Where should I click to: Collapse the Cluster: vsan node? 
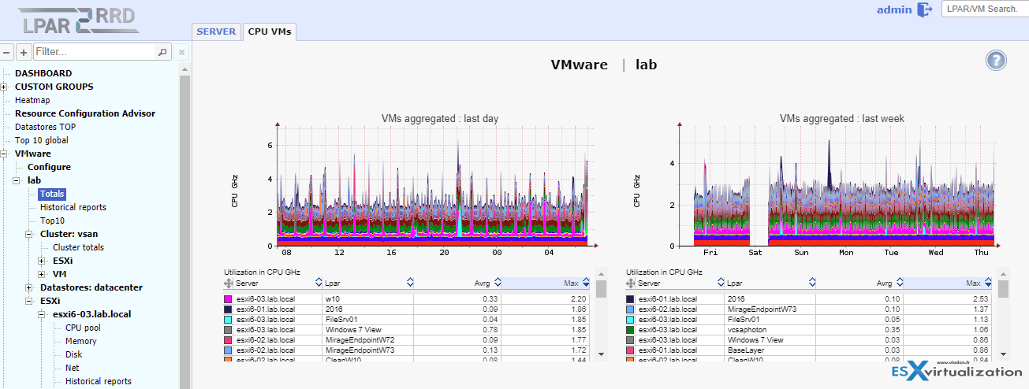tap(29, 234)
